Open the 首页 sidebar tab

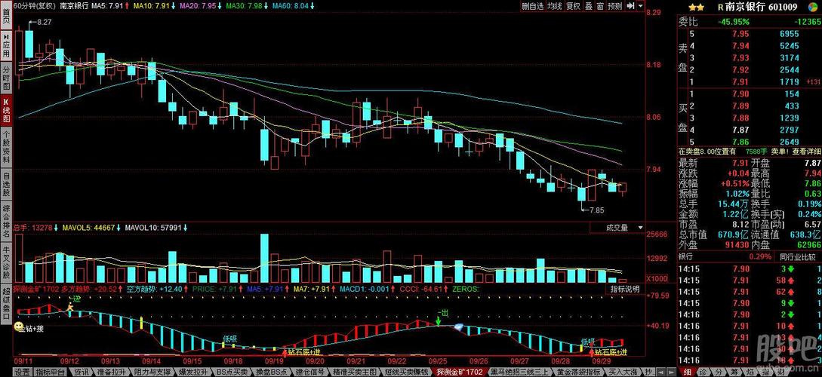pyautogui.click(x=6, y=17)
